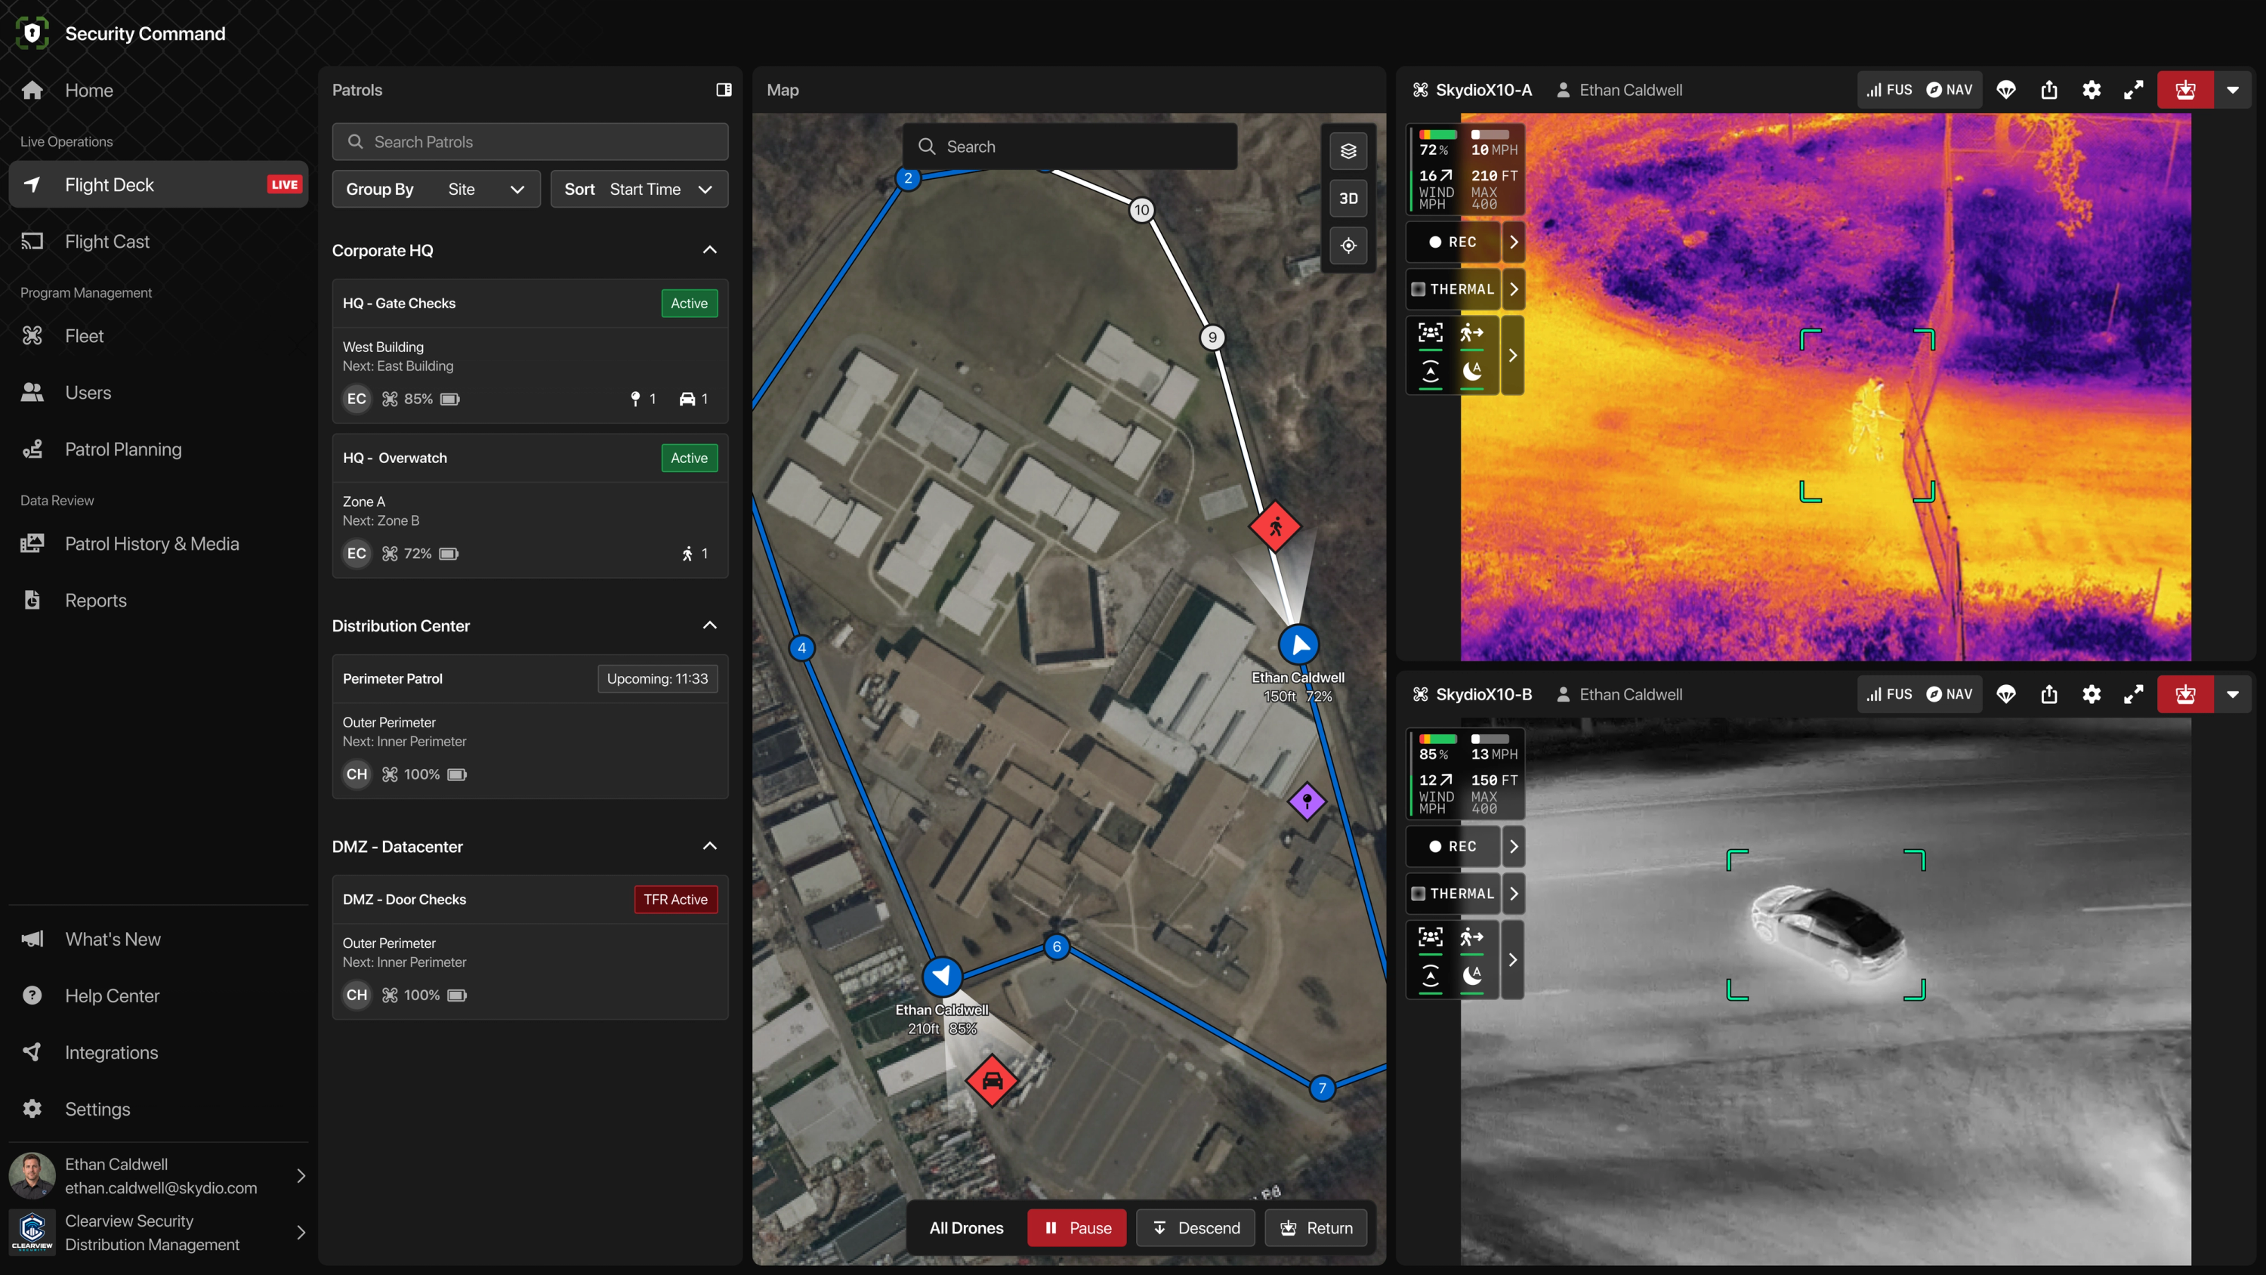Expand SkydioX10-B video to fullscreen
The width and height of the screenshot is (2266, 1275).
pos(2133,694)
